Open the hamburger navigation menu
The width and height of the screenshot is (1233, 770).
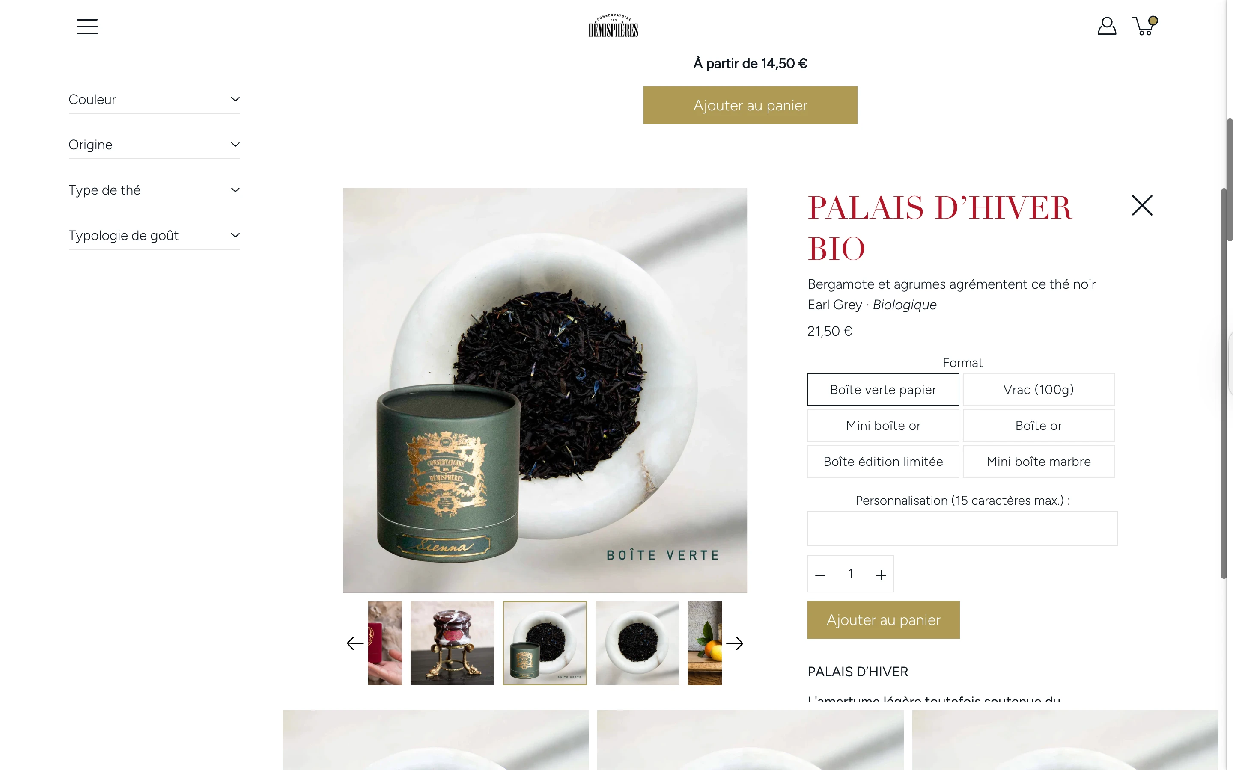[87, 27]
